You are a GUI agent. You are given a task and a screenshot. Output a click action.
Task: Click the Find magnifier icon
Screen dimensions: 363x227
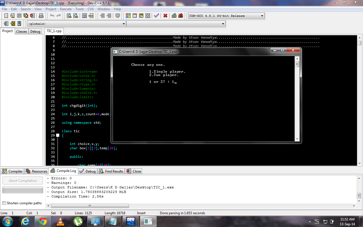[x=69, y=16]
